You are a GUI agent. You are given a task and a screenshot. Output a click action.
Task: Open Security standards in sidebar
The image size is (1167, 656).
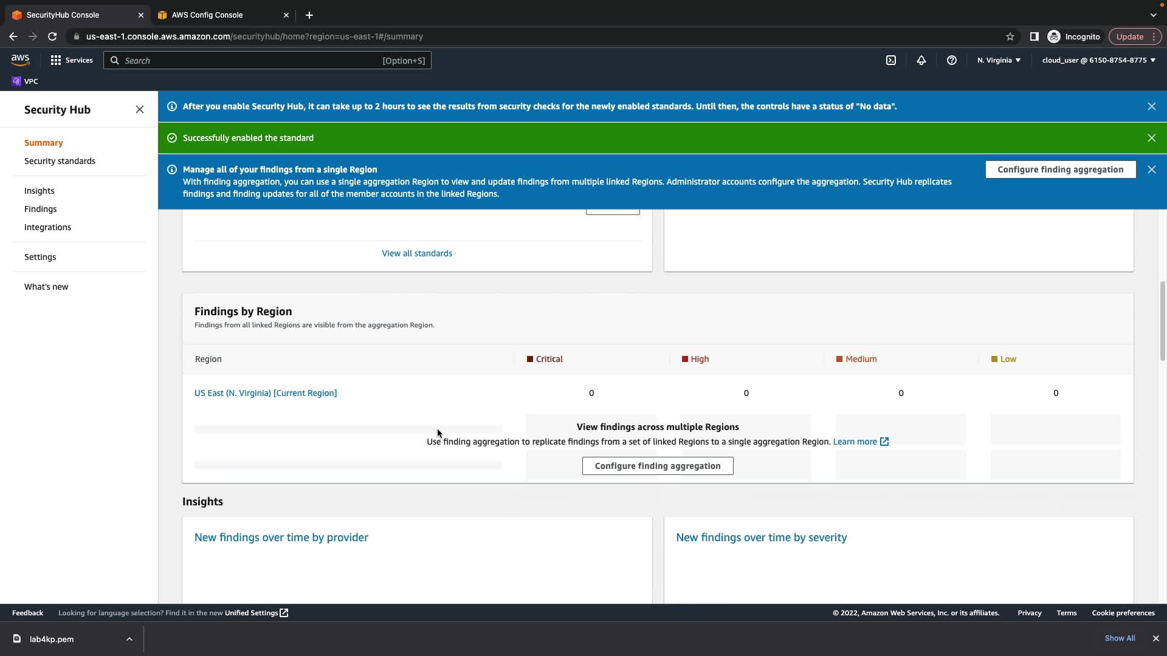coord(60,161)
